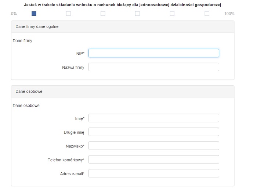
Task: Click the 100% progress label
Action: [229, 14]
